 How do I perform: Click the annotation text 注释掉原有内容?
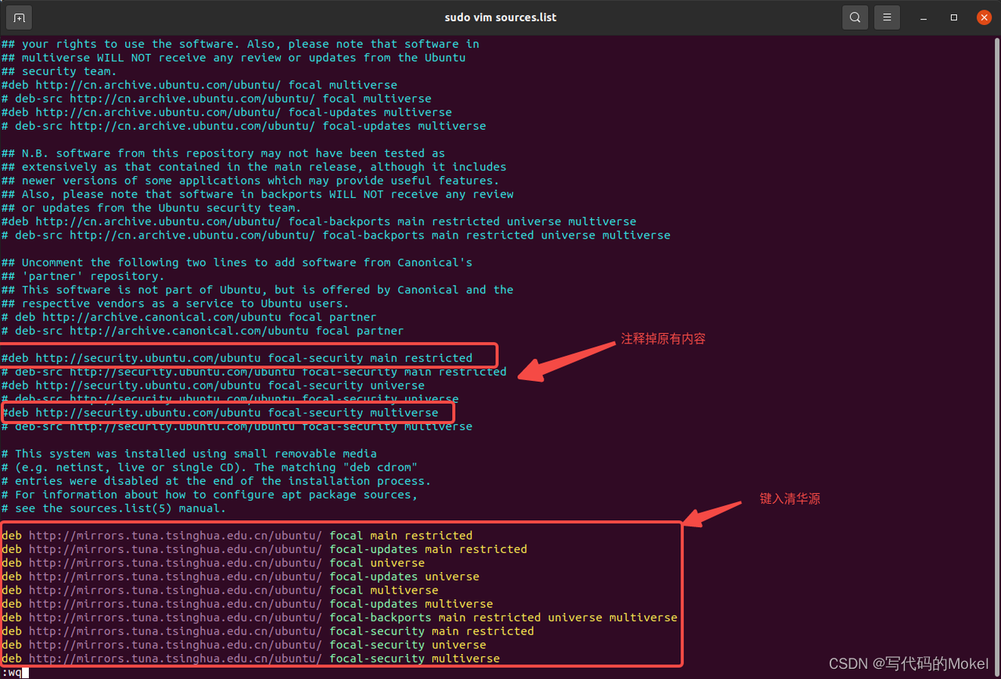(x=662, y=339)
